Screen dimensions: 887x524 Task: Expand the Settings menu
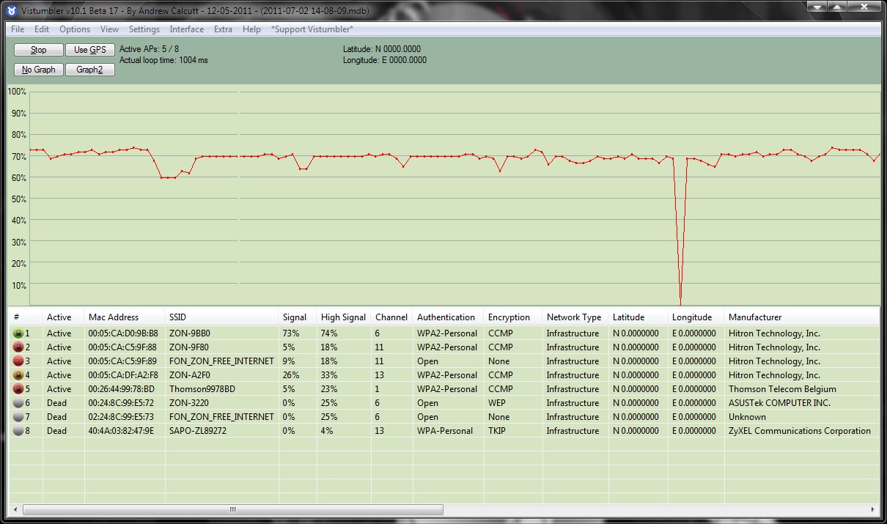[x=144, y=29]
